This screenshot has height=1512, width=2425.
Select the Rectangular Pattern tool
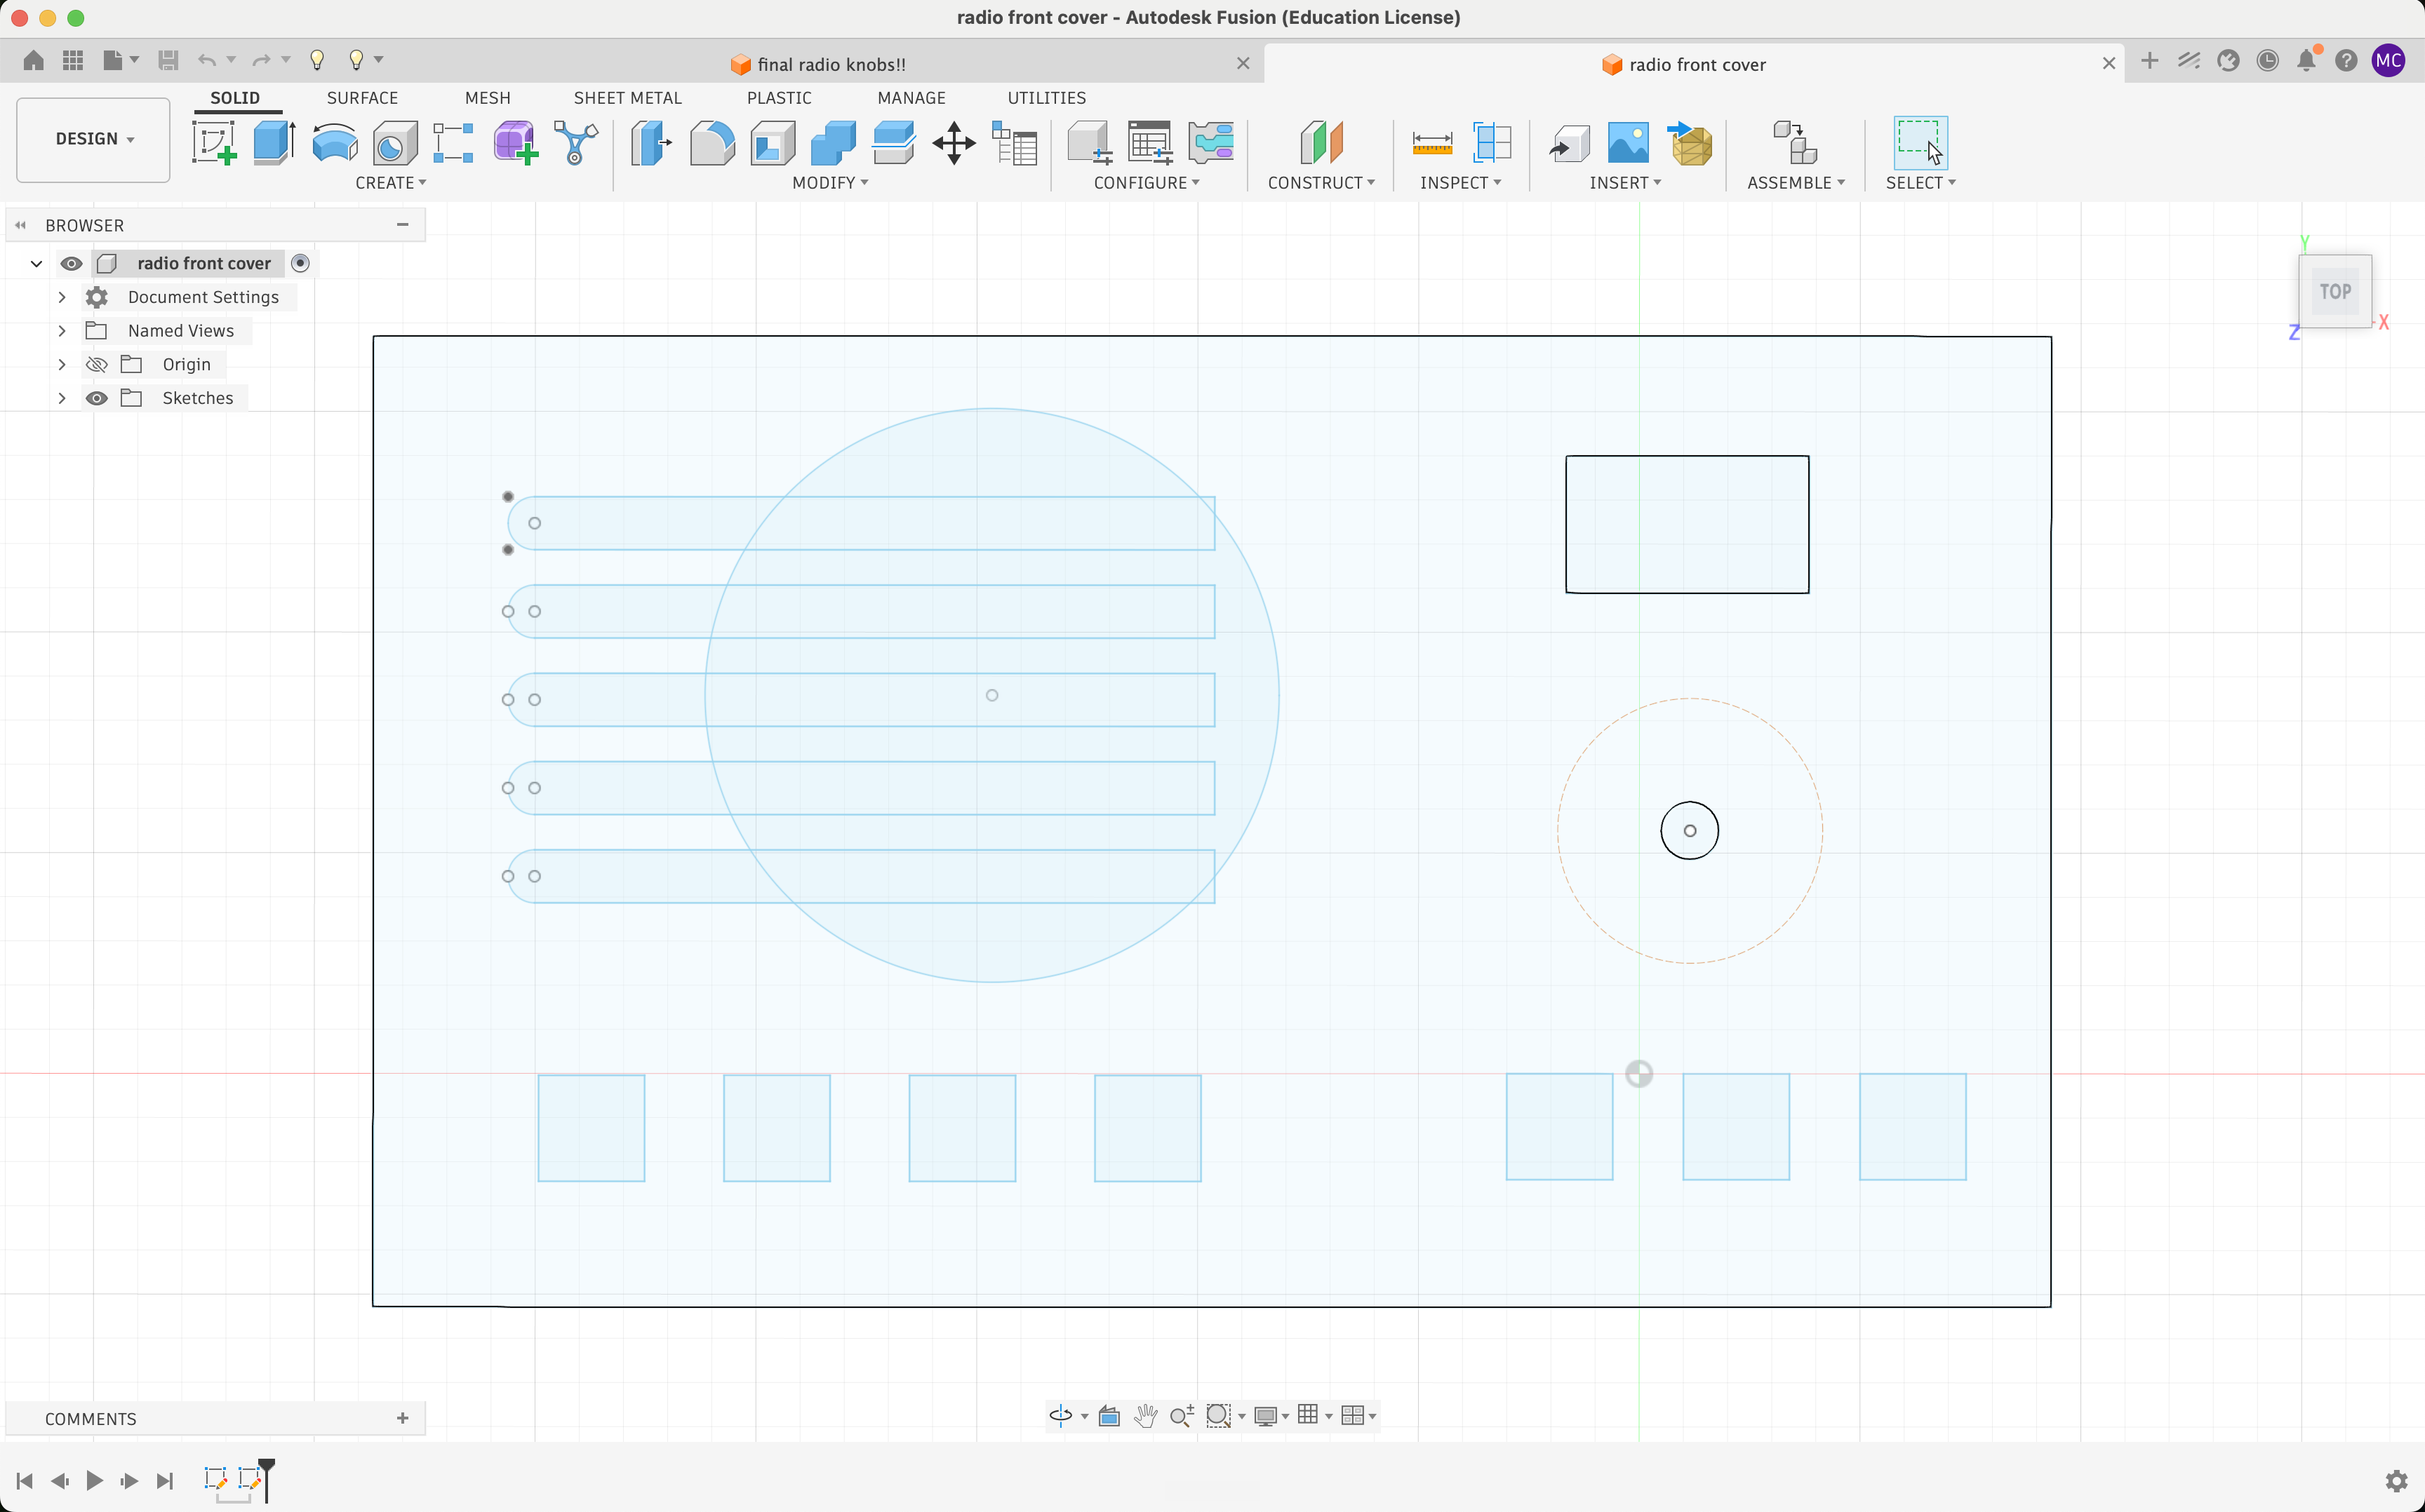point(453,143)
